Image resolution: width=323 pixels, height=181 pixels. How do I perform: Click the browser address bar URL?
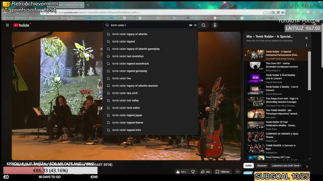[x=99, y=12]
